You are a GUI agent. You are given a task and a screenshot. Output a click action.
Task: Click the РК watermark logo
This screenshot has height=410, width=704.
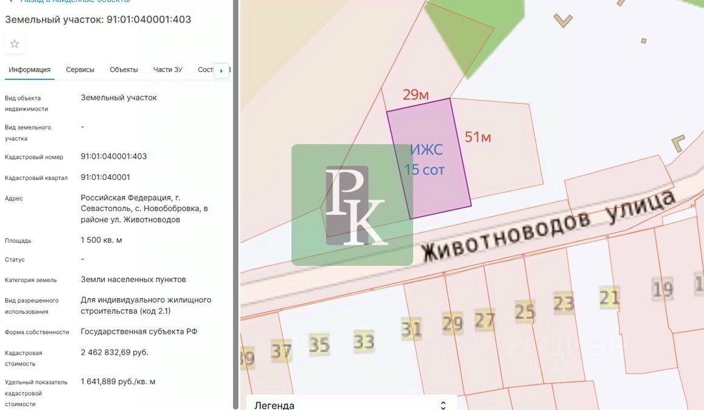[352, 205]
